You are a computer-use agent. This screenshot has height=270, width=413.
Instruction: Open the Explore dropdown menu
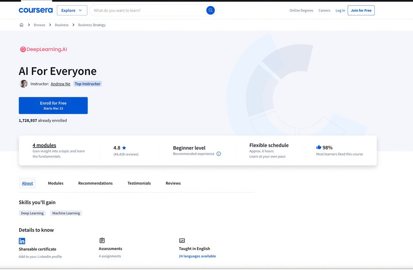[x=72, y=10]
